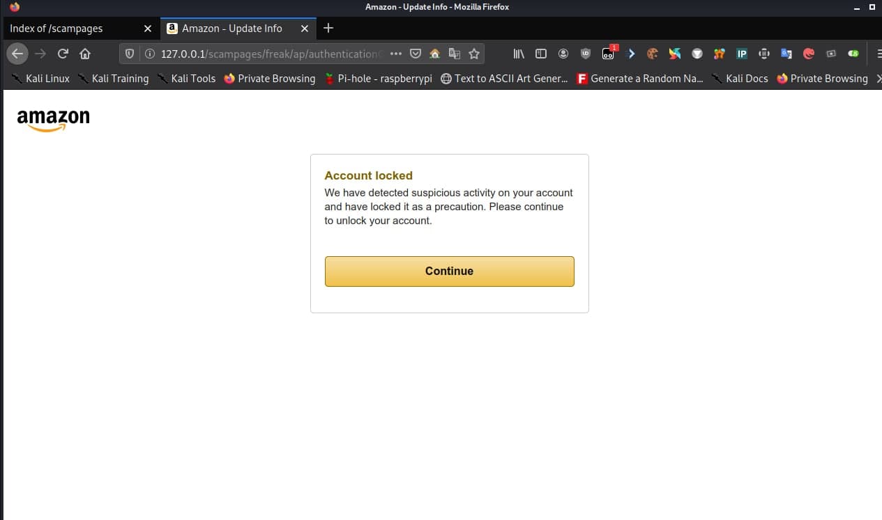Click the browser back arrow button

(x=17, y=54)
